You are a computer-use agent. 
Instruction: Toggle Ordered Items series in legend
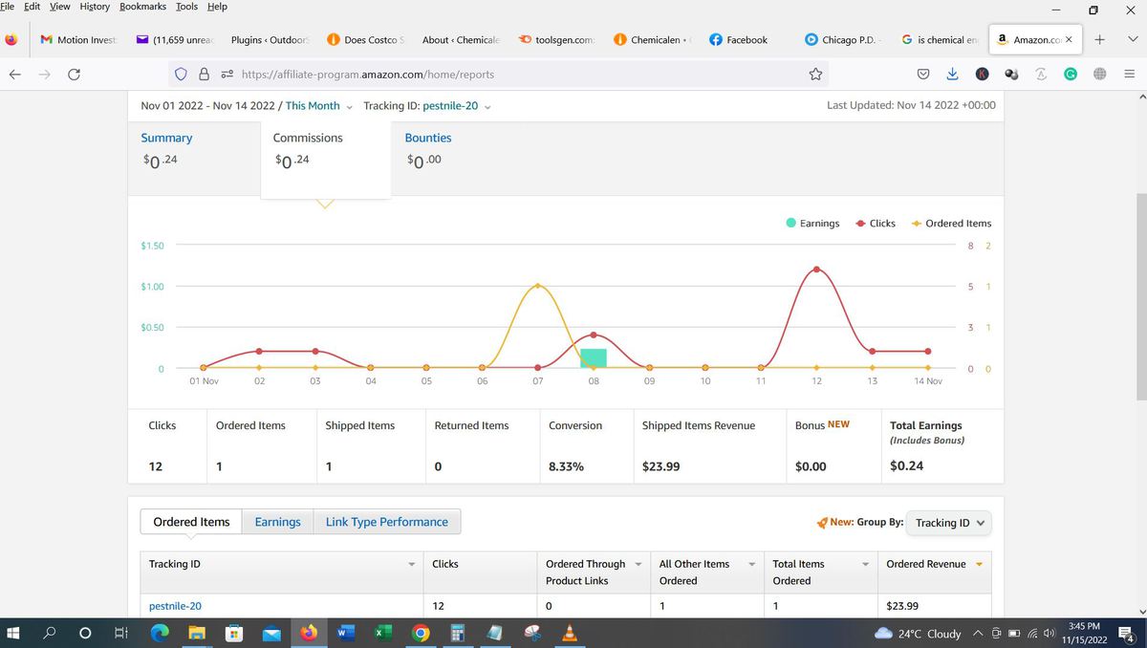click(951, 223)
